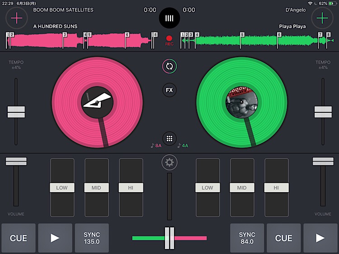Click the left TEMPO ±4% range label

tap(16, 65)
